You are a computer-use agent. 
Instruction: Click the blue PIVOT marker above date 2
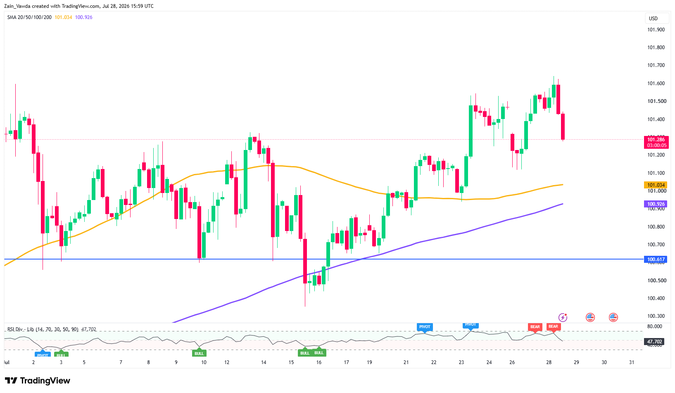[43, 355]
